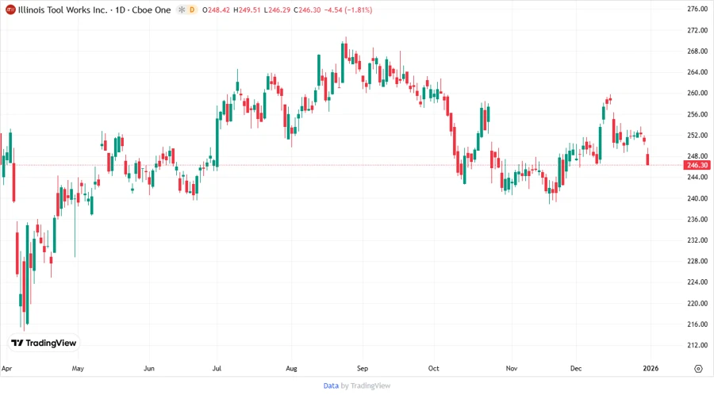The height and width of the screenshot is (395, 714).
Task: Click the 216.00 price axis label
Action: (697, 324)
